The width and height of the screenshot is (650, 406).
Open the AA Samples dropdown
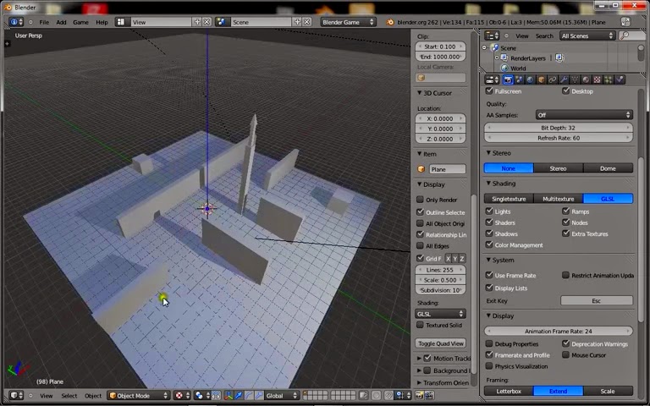[584, 115]
